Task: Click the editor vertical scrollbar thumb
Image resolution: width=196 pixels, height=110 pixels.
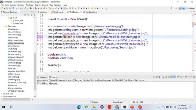Action: (193, 24)
